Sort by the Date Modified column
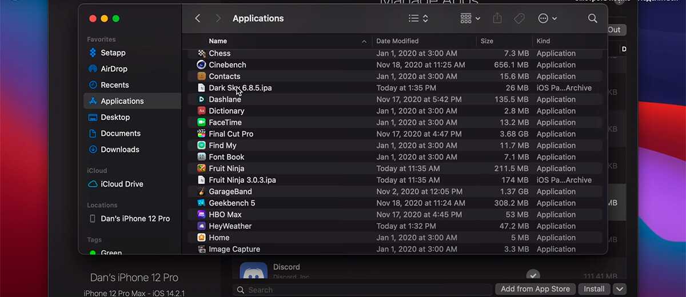Viewport: 686px width, 297px height. pos(397,41)
